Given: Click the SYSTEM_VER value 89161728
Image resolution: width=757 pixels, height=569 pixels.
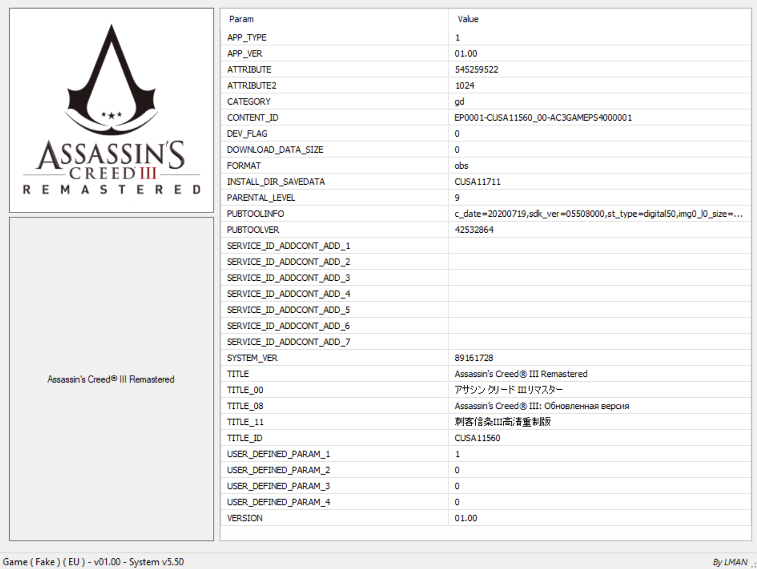Looking at the screenshot, I should click(x=474, y=358).
